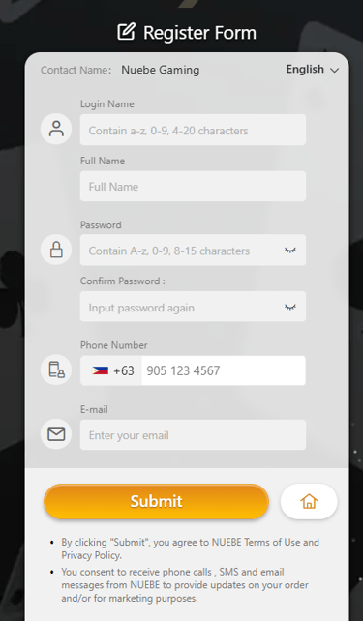
Task: Click the Password input field
Action: click(193, 250)
